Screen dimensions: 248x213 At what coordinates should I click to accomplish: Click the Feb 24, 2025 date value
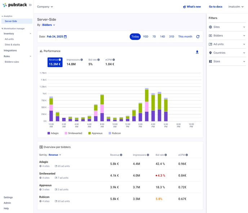pos(55,37)
